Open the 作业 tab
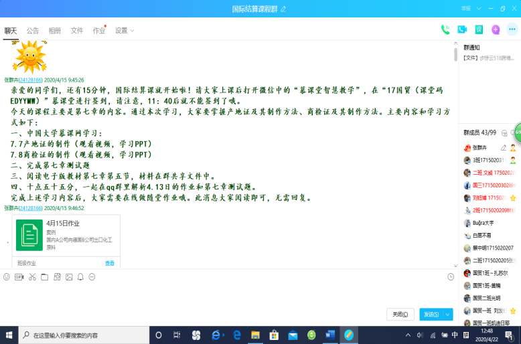The height and width of the screenshot is (344, 521). (x=98, y=31)
